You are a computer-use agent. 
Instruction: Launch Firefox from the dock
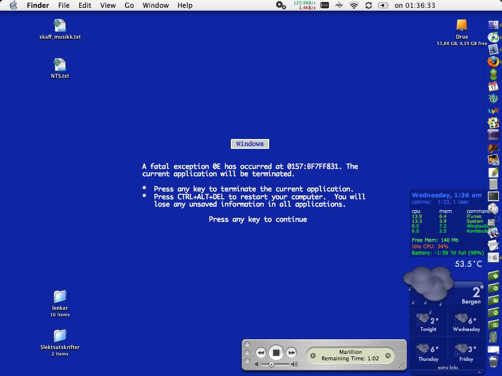[x=493, y=61]
